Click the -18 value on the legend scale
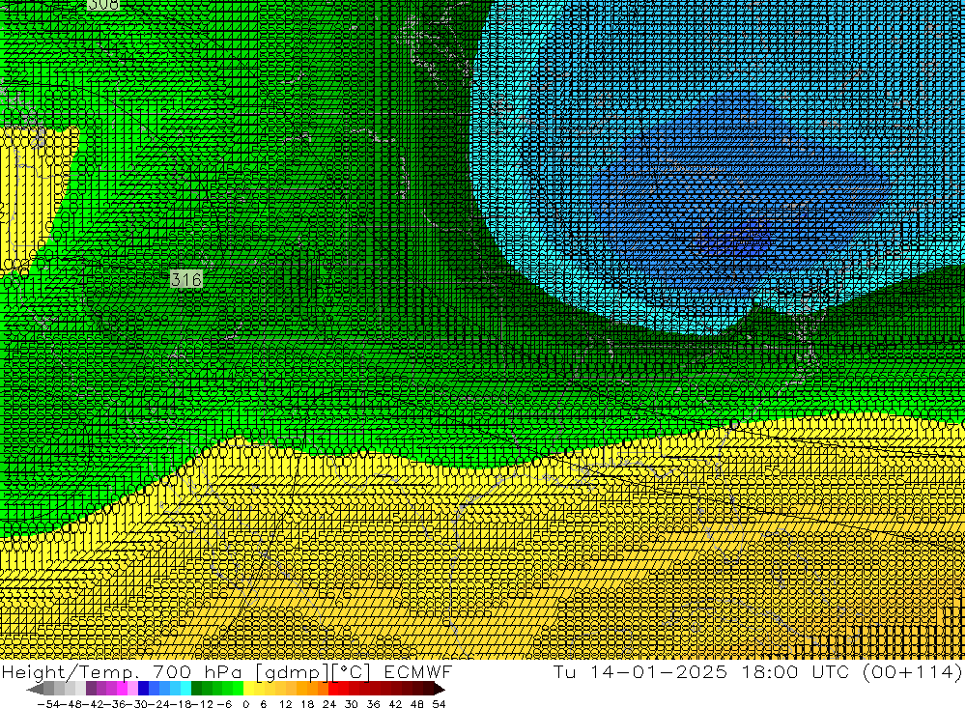The height and width of the screenshot is (708, 966). 180,704
